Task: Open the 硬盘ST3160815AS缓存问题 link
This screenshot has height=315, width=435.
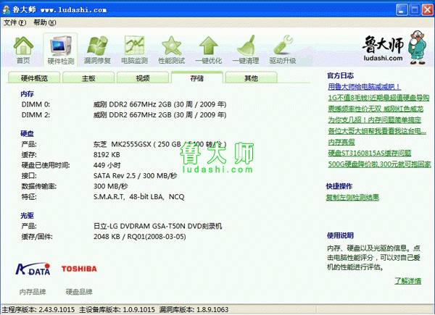Action: click(368, 152)
